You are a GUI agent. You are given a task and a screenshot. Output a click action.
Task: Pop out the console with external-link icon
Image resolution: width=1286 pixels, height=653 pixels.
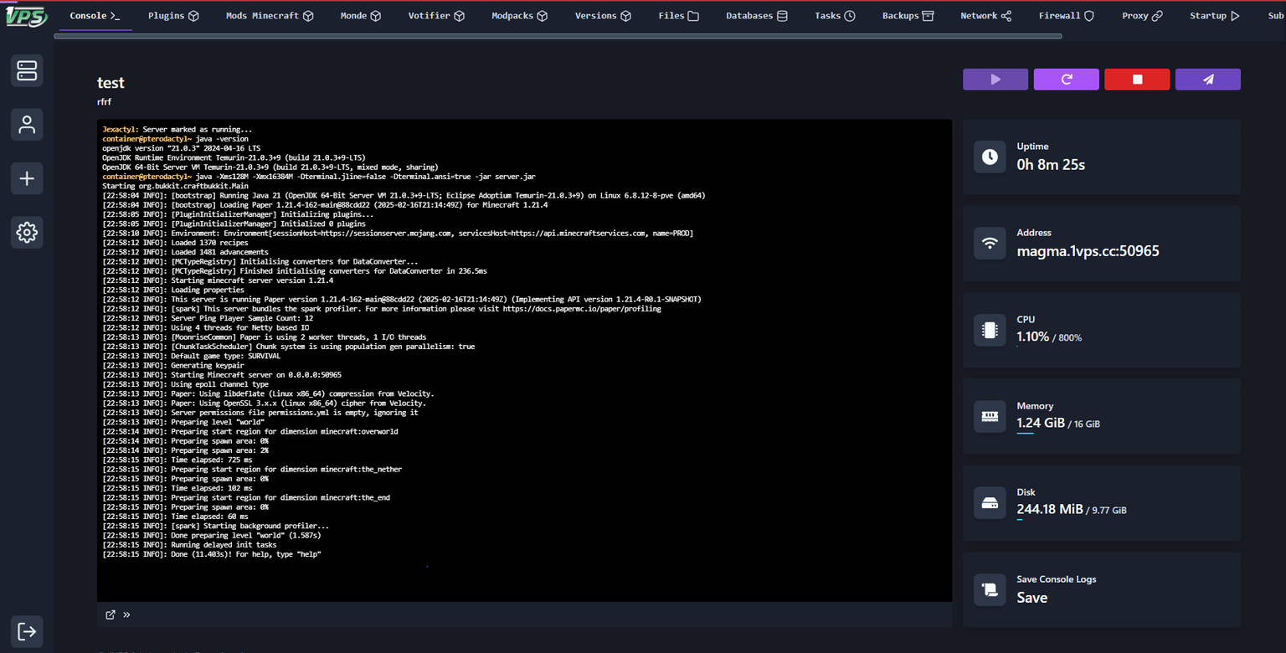[x=111, y=614]
